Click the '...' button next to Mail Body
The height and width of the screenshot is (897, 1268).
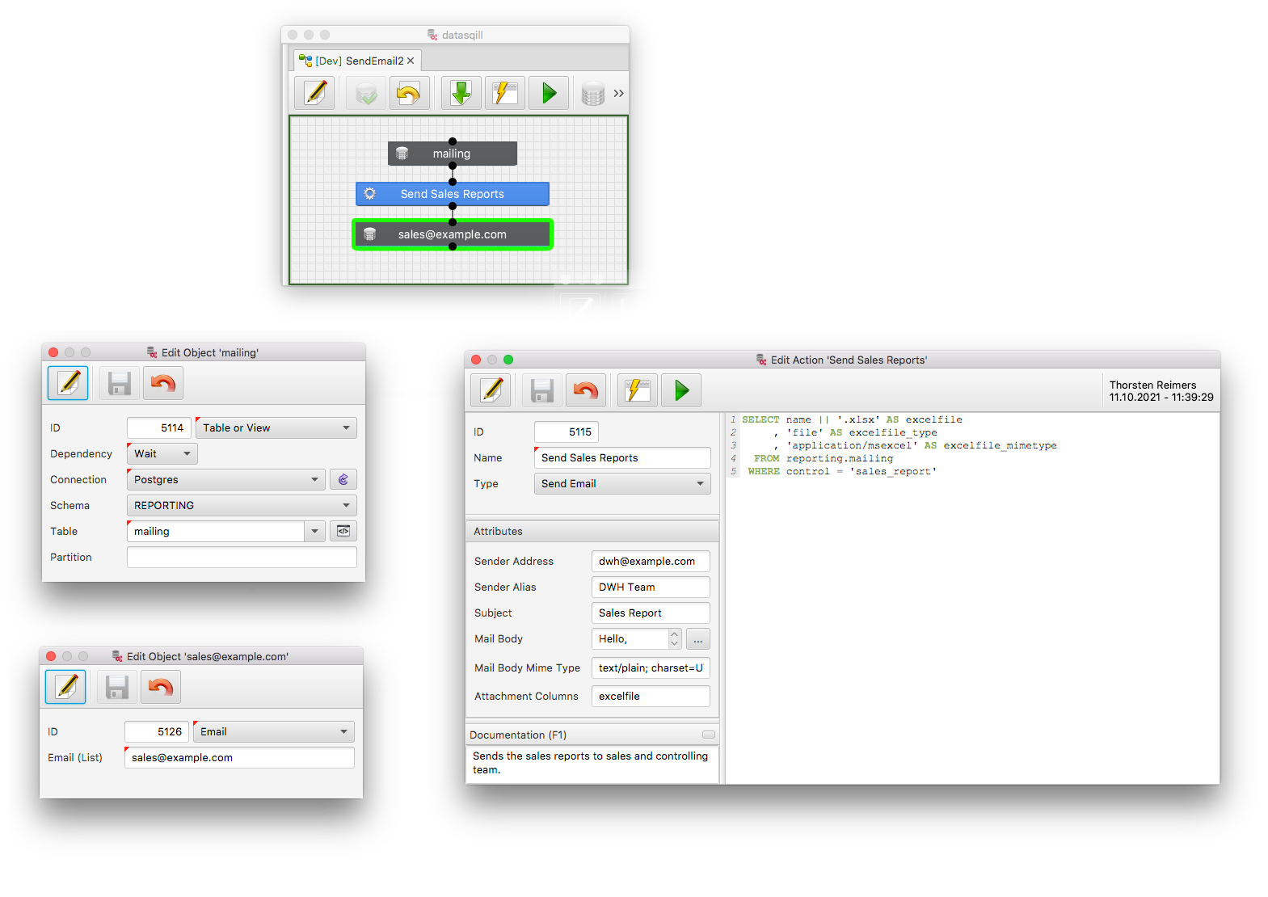point(697,639)
